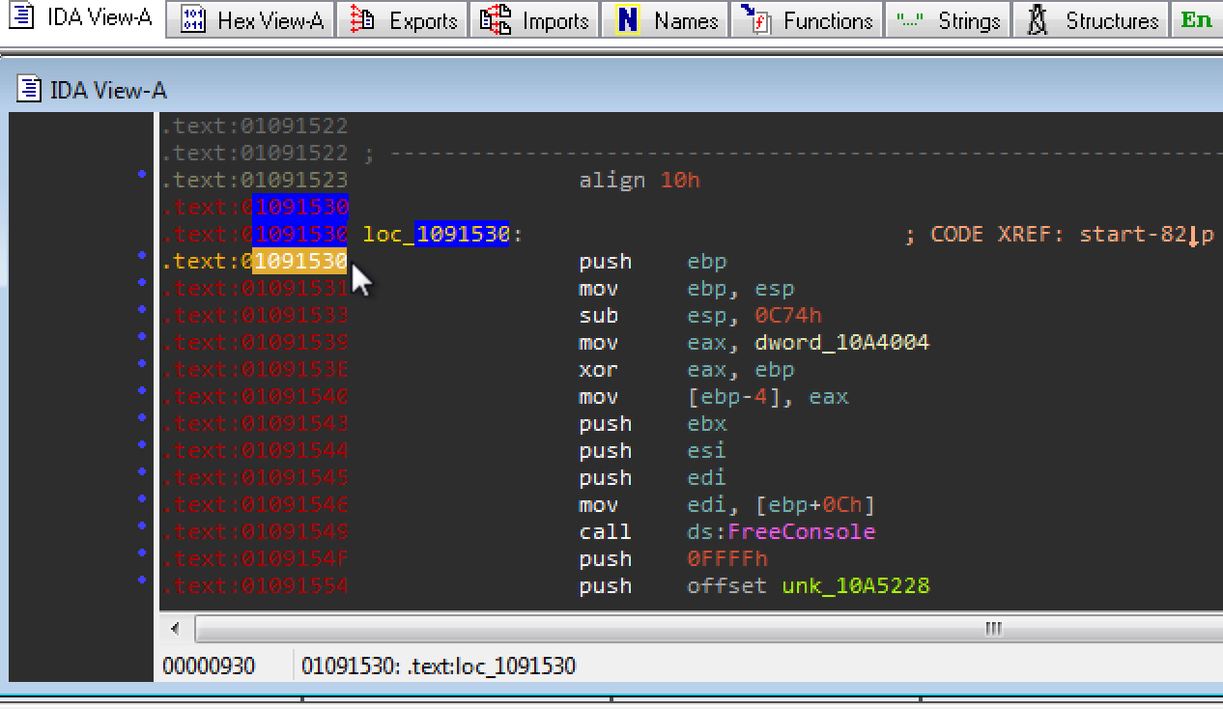The width and height of the screenshot is (1223, 709).
Task: Click the Strings tab icon
Action: coord(910,20)
